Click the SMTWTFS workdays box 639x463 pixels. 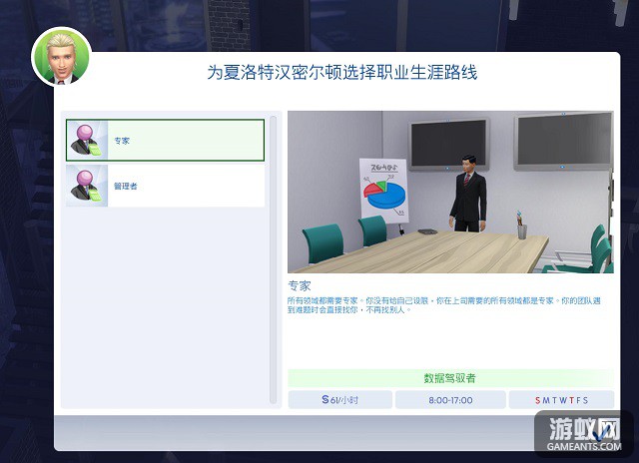coord(561,400)
